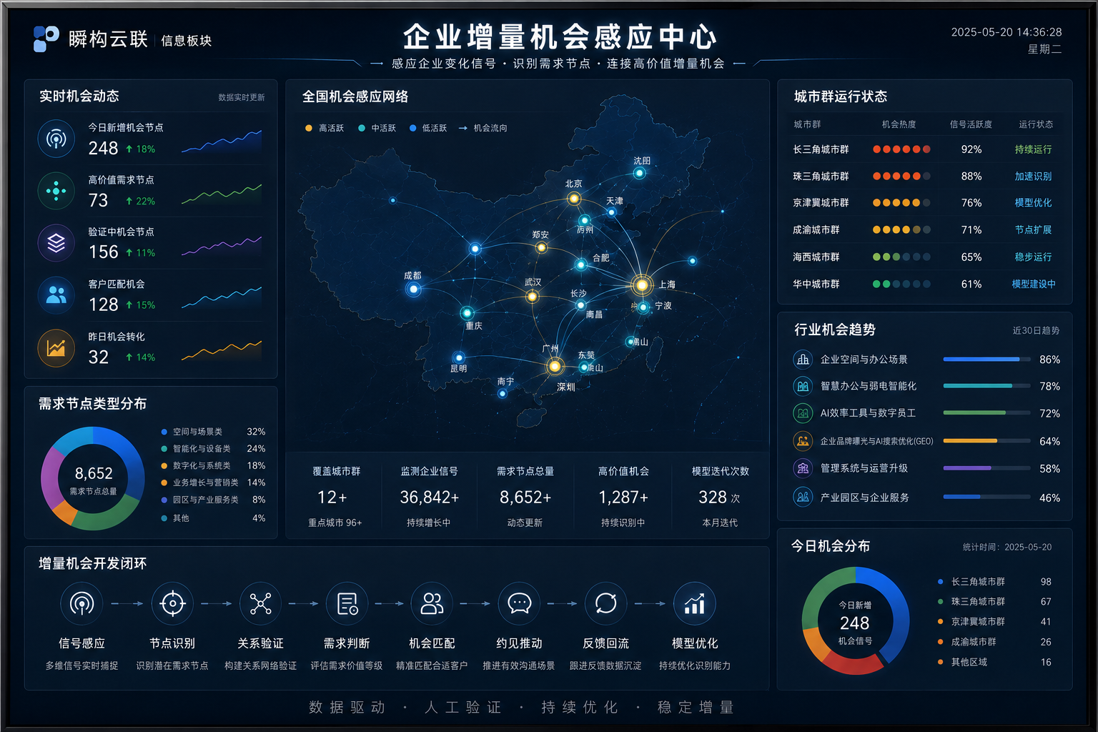
Task: Click the 企业品牌曝光与AI搜索优化 icon
Action: (803, 441)
